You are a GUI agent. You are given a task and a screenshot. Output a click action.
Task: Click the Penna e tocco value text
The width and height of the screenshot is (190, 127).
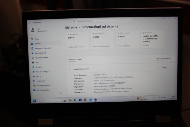112,92
